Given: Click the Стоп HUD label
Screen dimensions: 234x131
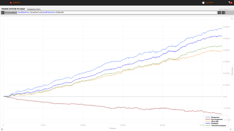Looking at the screenshot, I should pyautogui.click(x=209, y=3).
